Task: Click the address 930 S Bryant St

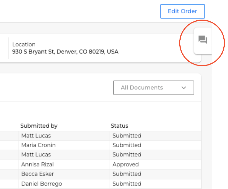Action: [65, 52]
